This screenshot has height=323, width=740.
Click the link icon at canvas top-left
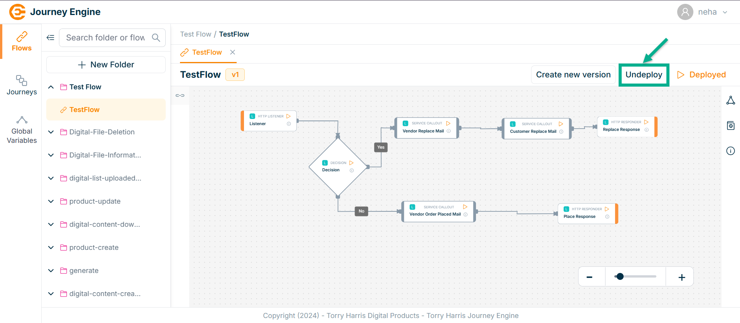point(180,95)
